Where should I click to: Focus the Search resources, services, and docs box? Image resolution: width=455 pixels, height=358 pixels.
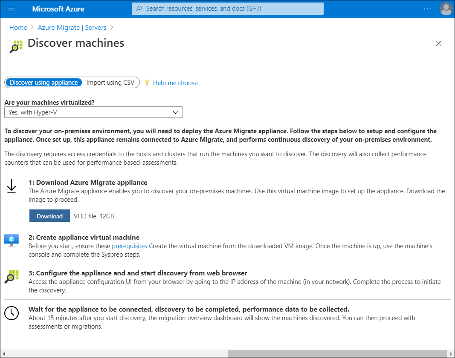click(x=228, y=9)
